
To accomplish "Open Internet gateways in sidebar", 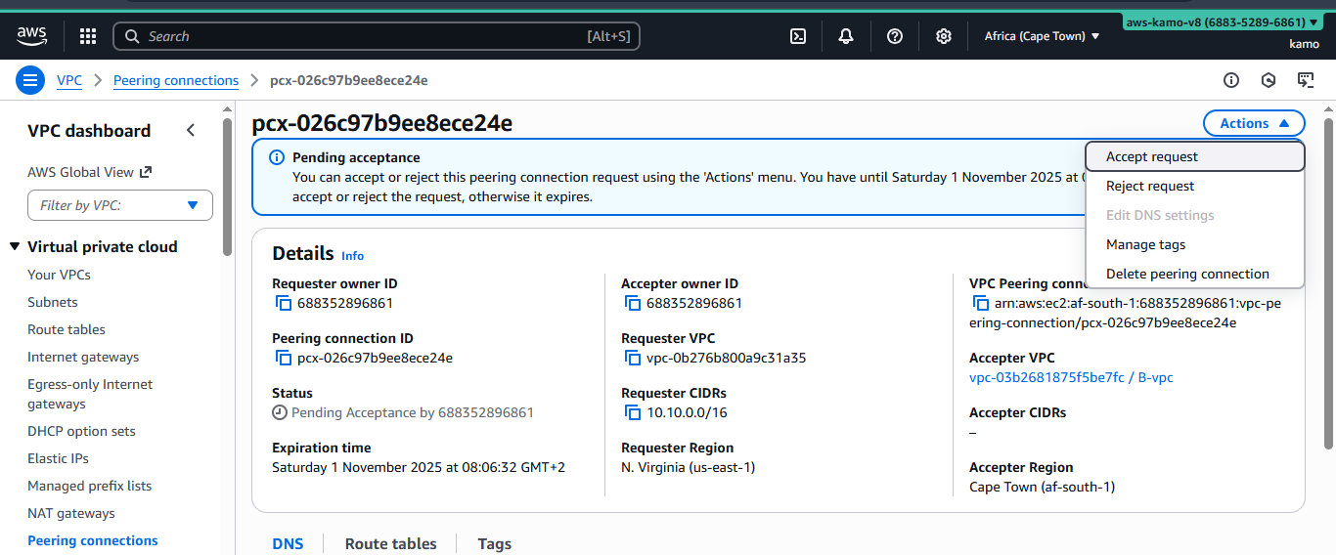I will click(83, 357).
